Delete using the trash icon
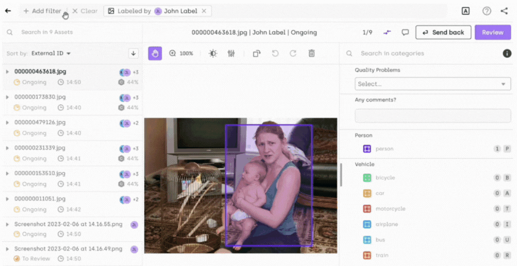Screen dimensions: 517x266 coord(311,54)
